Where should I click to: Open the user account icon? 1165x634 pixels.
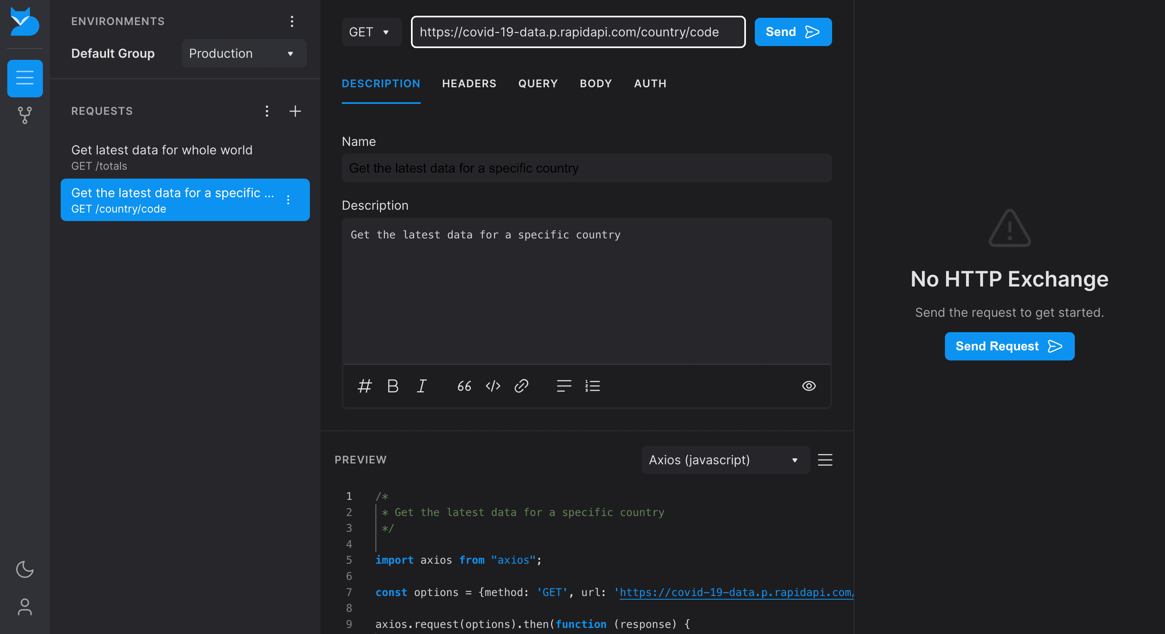(x=25, y=607)
